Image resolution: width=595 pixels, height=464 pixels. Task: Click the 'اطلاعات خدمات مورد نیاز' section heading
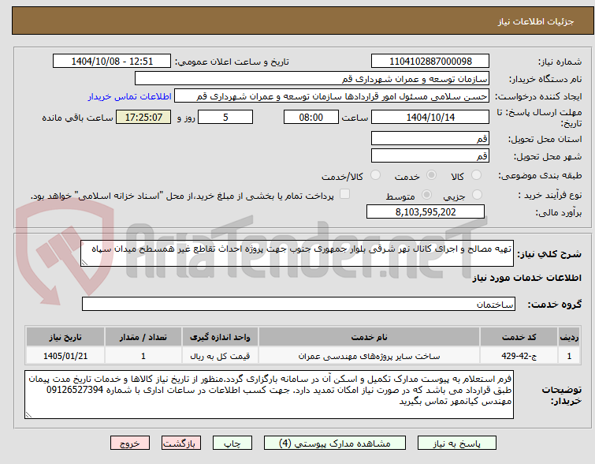click(x=526, y=278)
